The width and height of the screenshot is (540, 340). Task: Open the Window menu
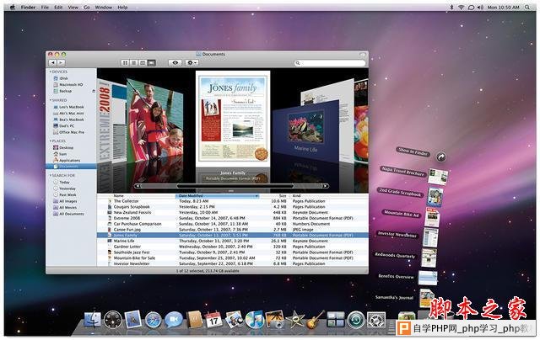103,8
